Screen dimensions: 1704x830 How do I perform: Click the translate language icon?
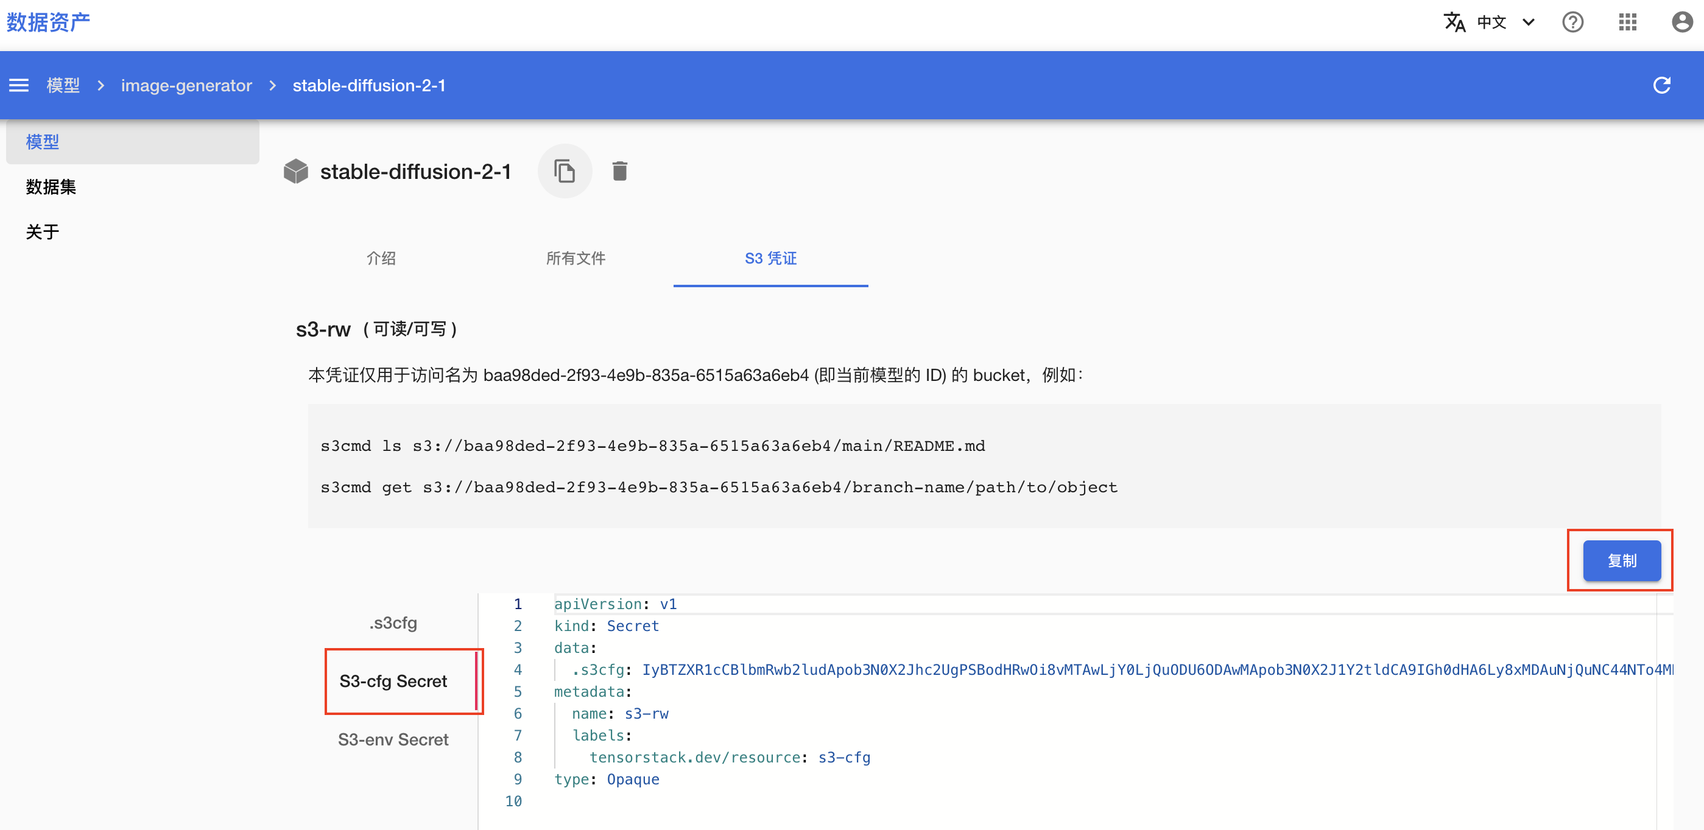click(1454, 23)
